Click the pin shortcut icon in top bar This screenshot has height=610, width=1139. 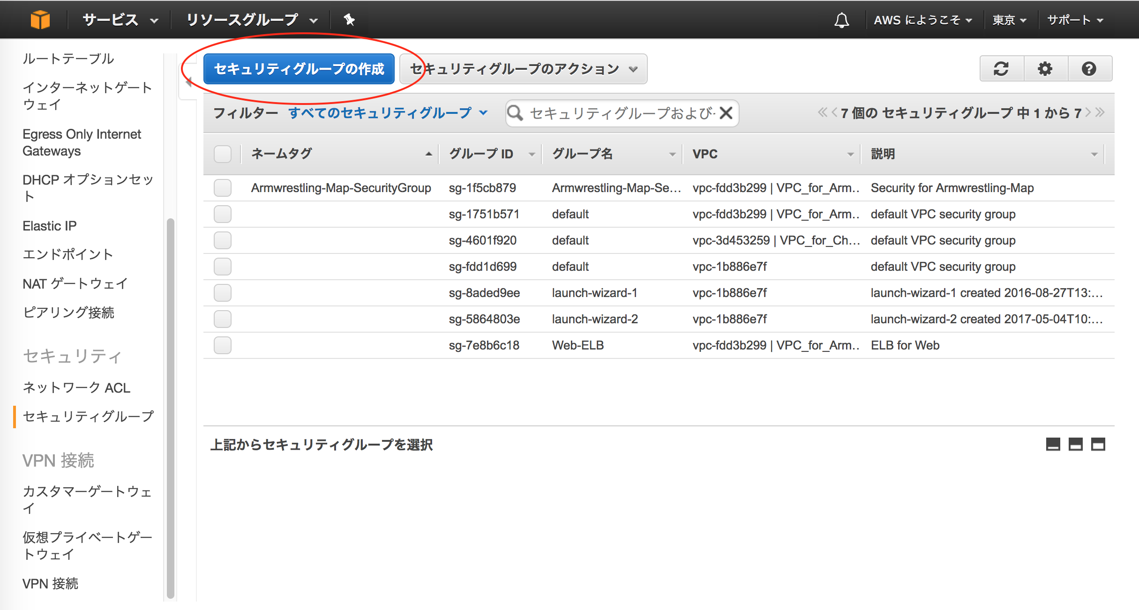(x=349, y=20)
